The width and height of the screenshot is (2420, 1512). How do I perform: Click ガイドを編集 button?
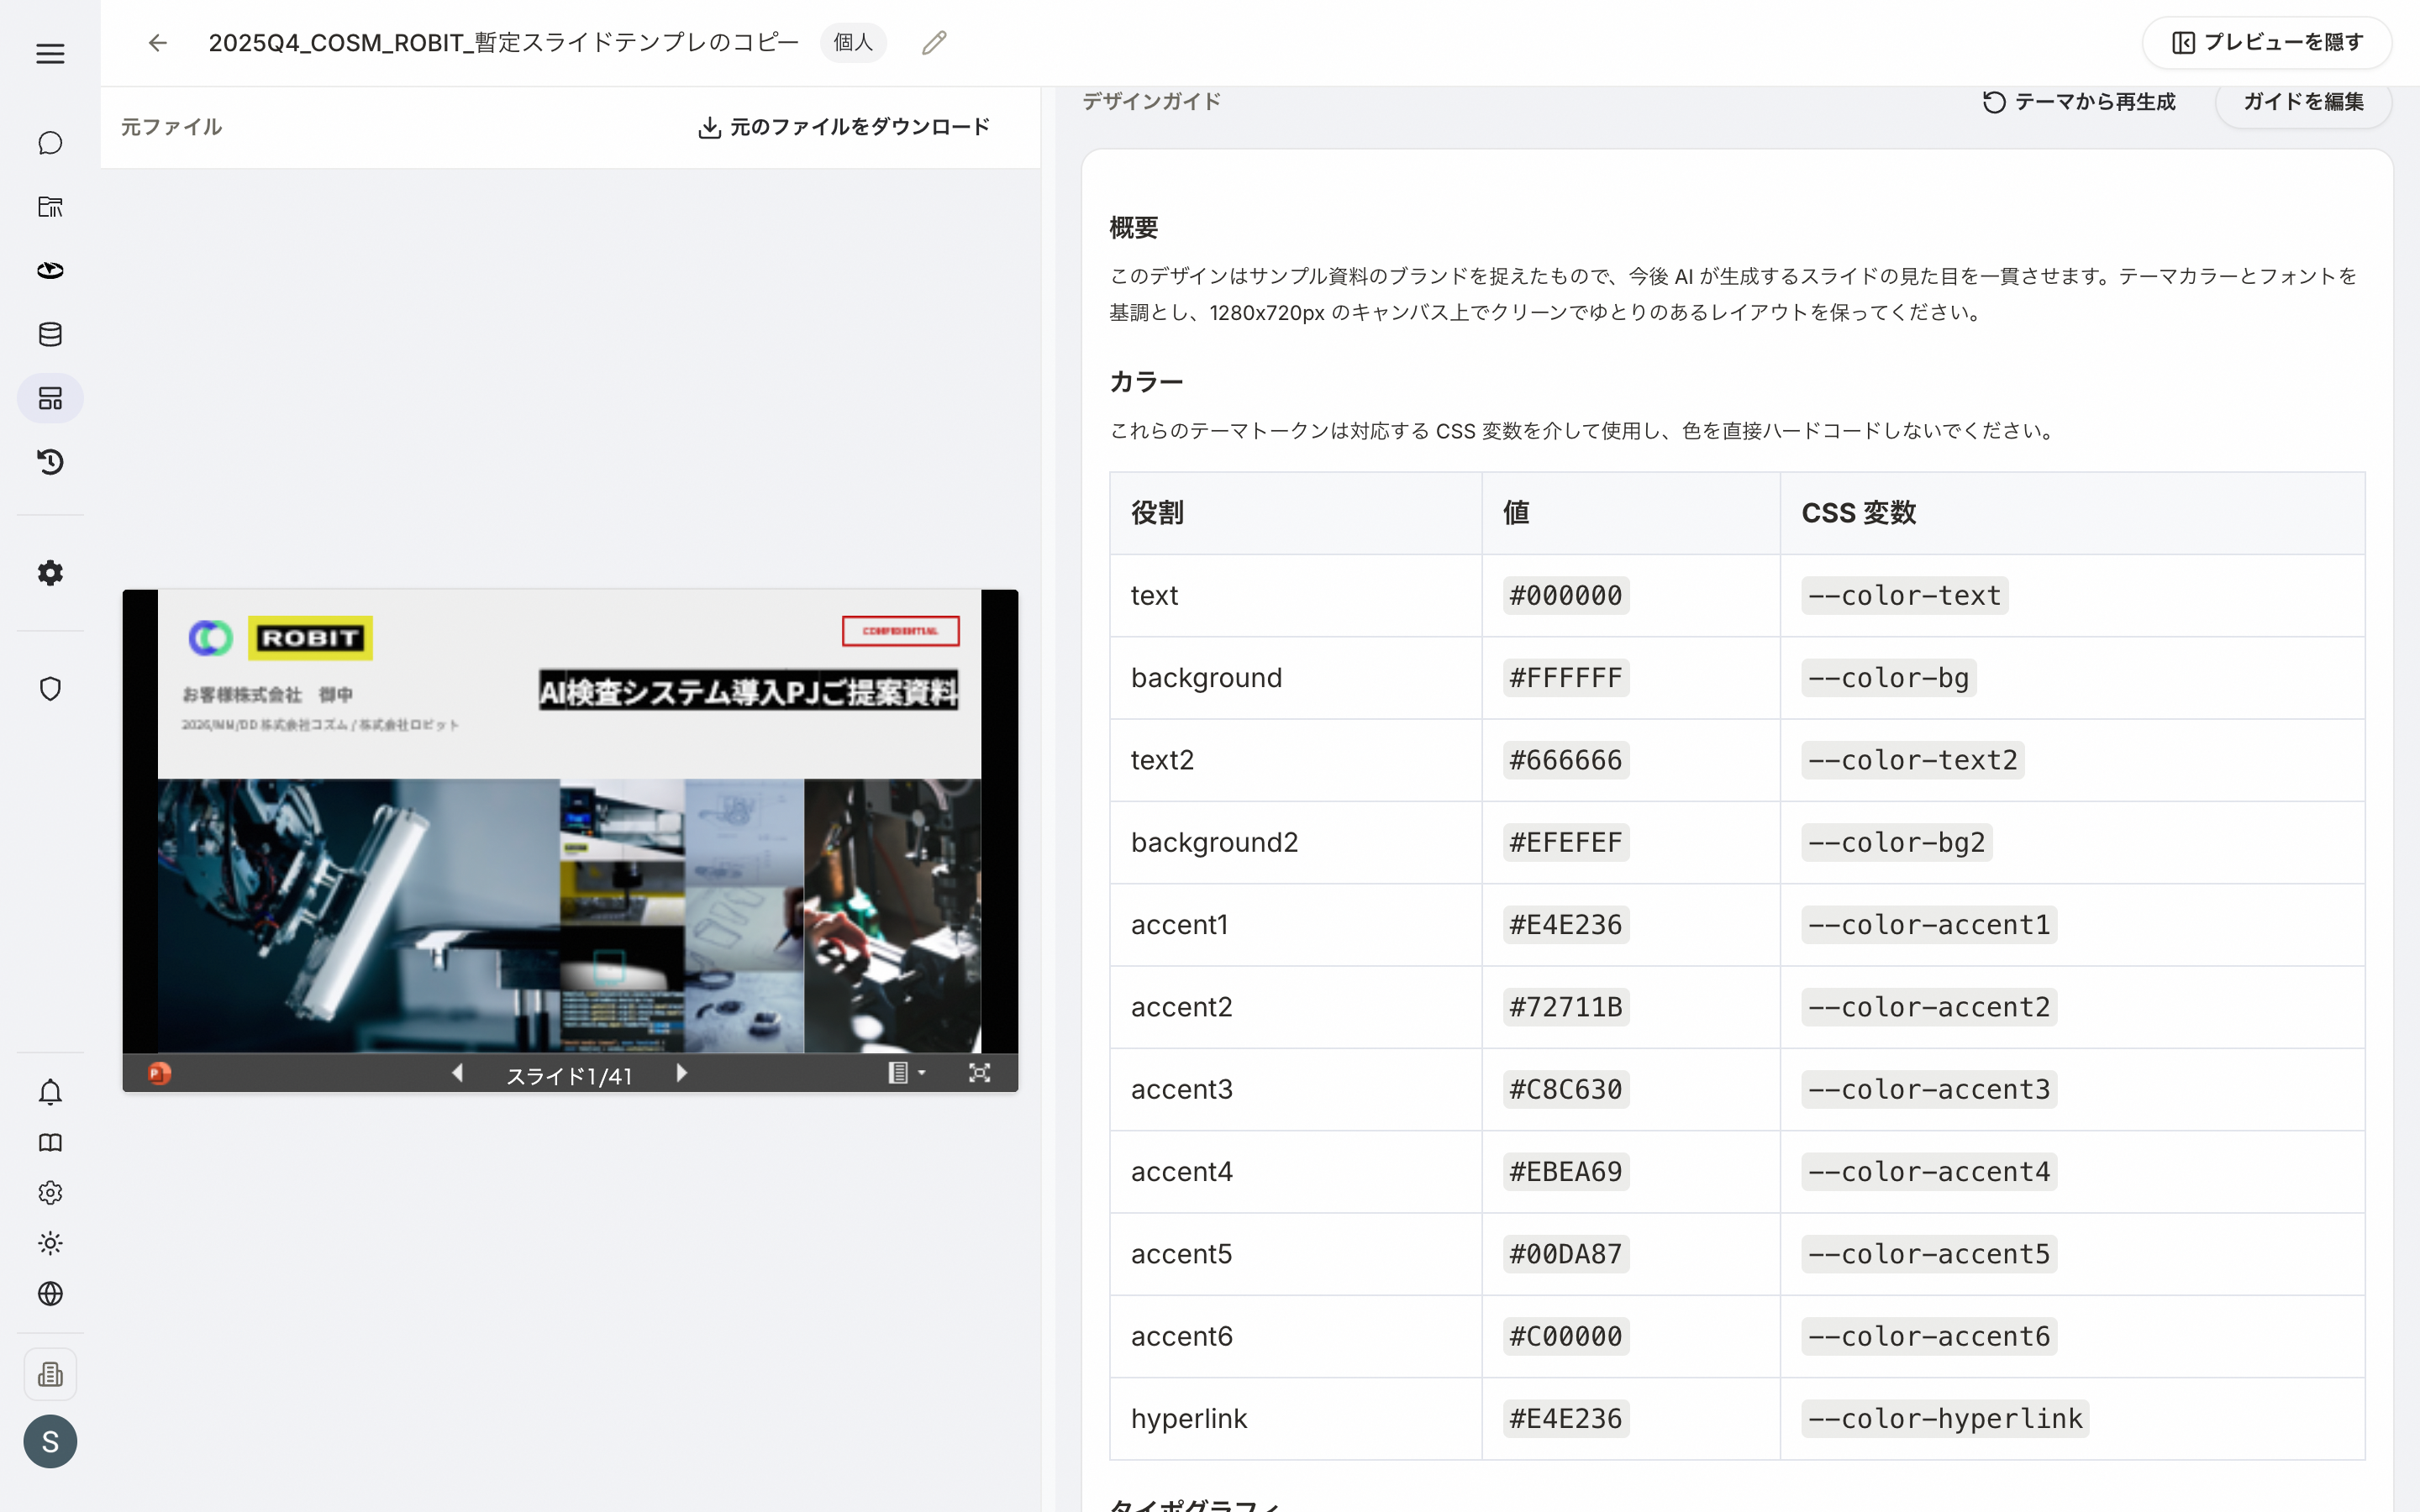[2303, 102]
